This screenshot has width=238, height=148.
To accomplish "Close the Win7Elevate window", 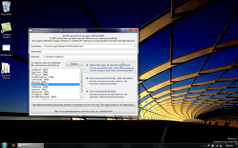I will pyautogui.click(x=134, y=30).
